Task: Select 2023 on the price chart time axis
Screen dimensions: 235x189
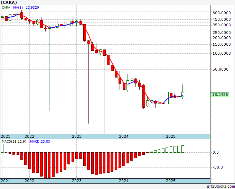Action: (77, 136)
